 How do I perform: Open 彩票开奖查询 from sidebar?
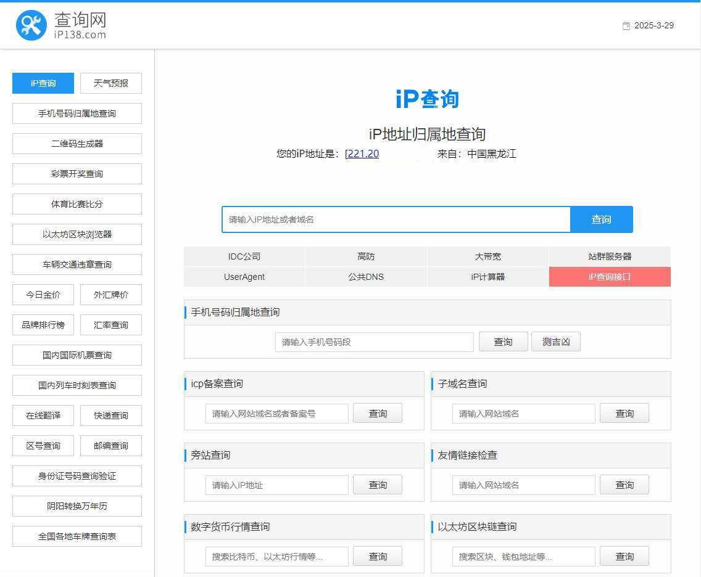77,174
